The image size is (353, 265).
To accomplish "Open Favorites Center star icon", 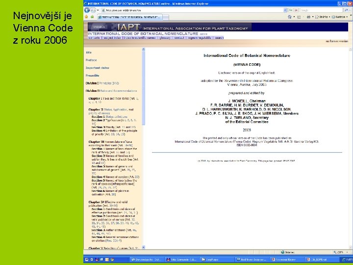I will tap(86, 17).
